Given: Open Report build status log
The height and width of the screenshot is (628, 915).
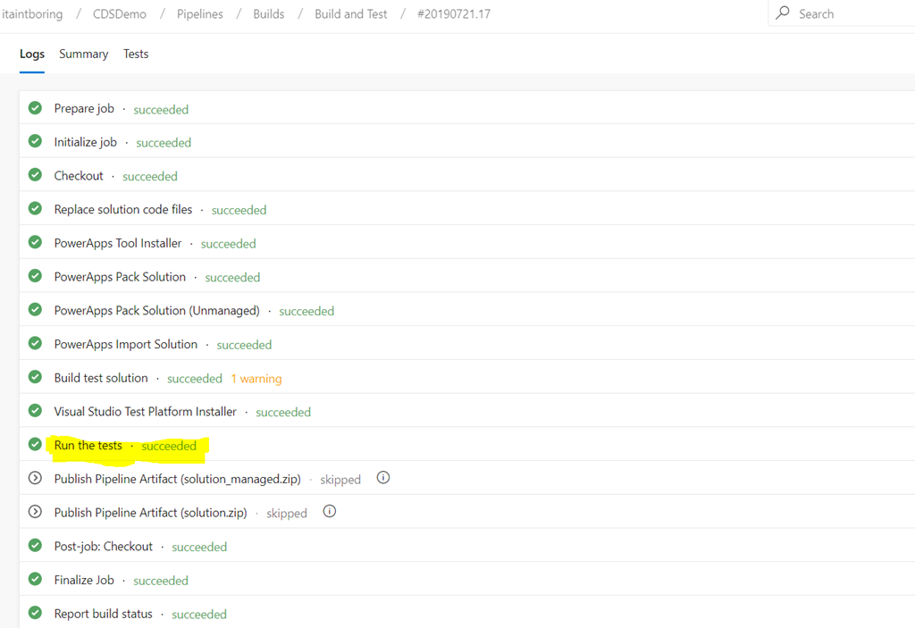Looking at the screenshot, I should click(x=466, y=613).
